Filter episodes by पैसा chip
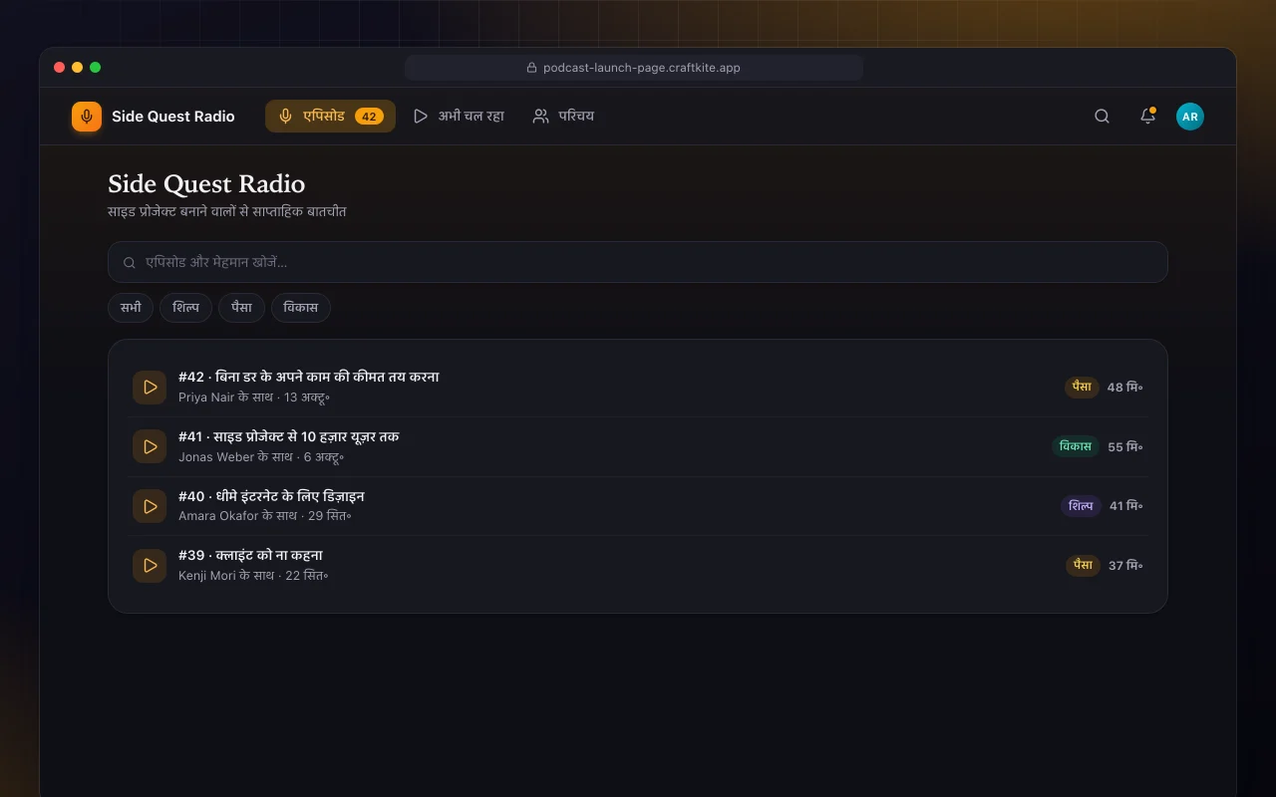The width and height of the screenshot is (1276, 797). (241, 308)
